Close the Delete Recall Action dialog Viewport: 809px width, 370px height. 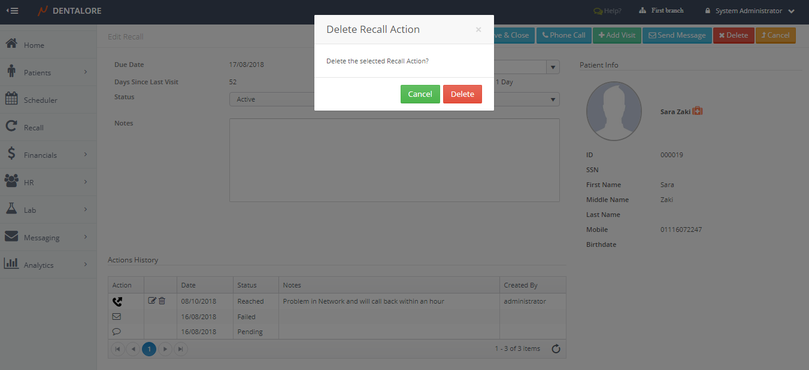[478, 30]
